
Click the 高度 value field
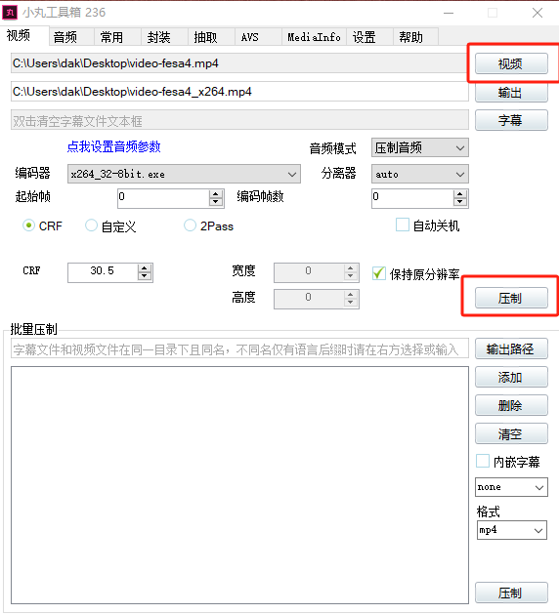[x=309, y=299]
